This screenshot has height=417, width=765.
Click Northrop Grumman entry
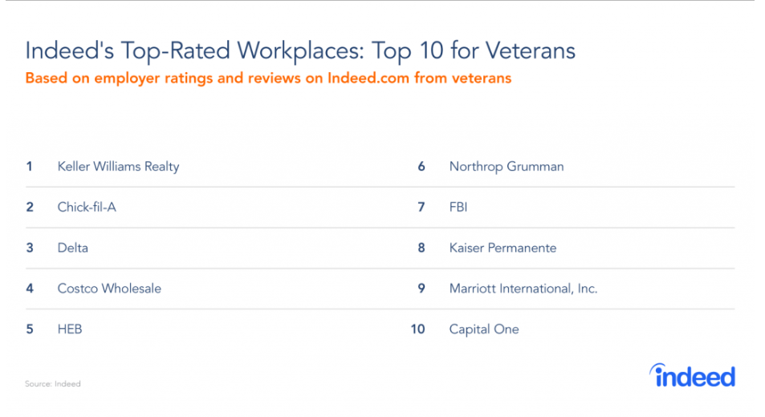[x=507, y=167]
